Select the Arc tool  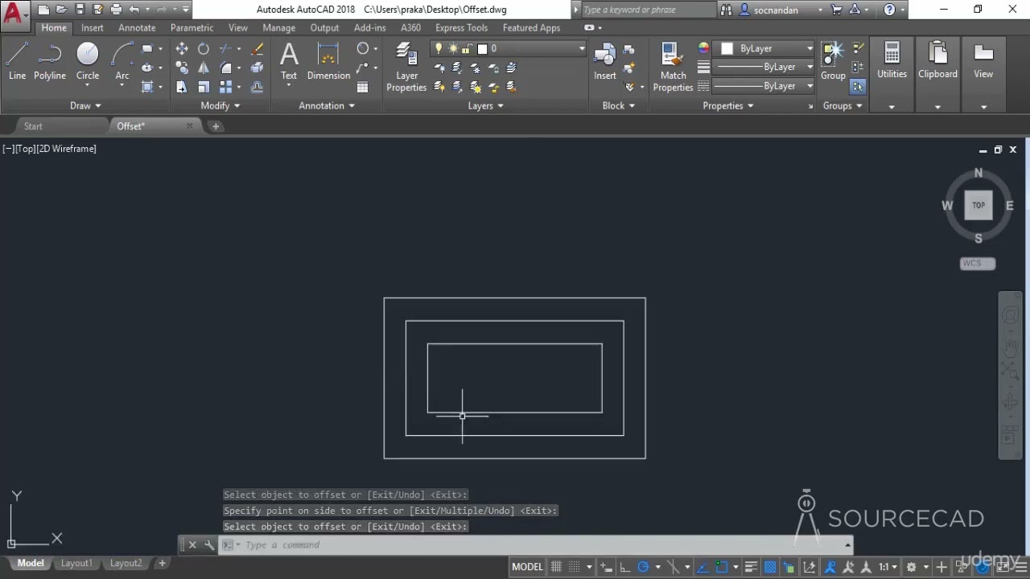pos(122,61)
